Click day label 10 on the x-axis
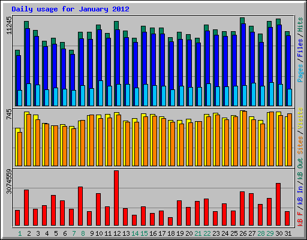 pos(99,233)
